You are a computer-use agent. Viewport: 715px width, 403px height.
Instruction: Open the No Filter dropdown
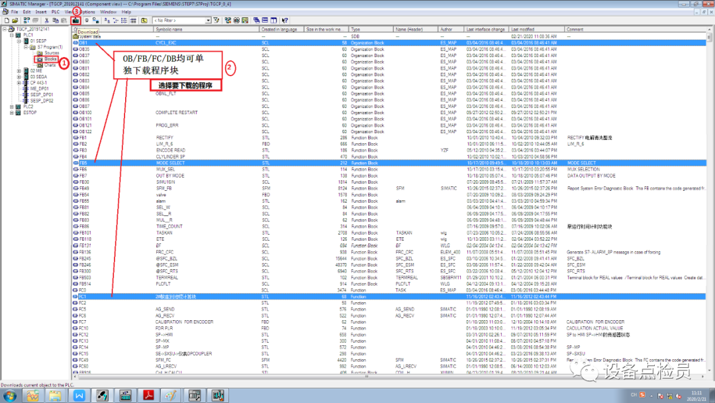point(208,20)
